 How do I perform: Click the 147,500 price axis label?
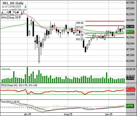130,49
